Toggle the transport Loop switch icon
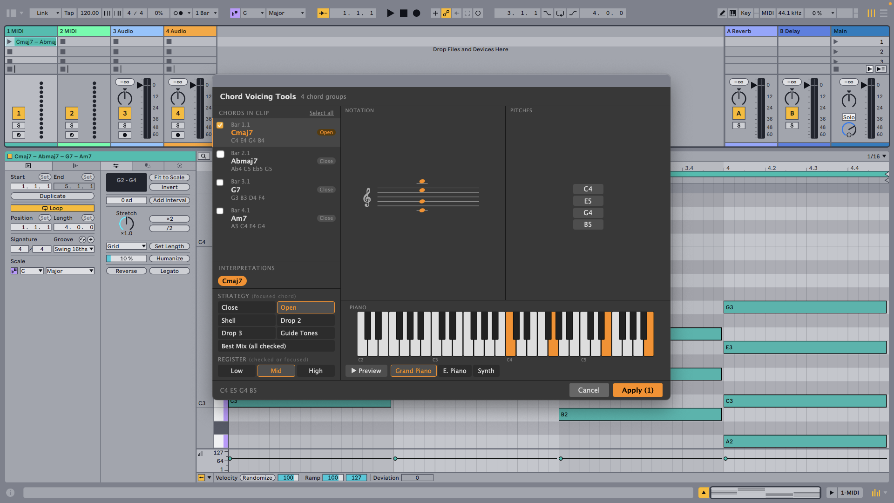Screen dimensions: 894x503 (x=560, y=13)
